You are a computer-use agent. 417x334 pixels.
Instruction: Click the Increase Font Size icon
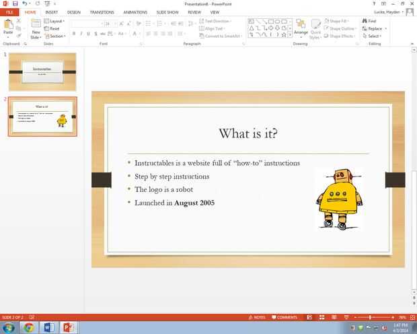pyautogui.click(x=122, y=24)
